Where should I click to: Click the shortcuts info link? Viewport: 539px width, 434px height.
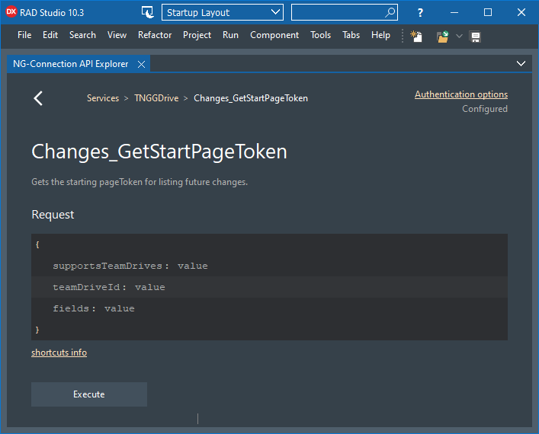[x=59, y=353]
